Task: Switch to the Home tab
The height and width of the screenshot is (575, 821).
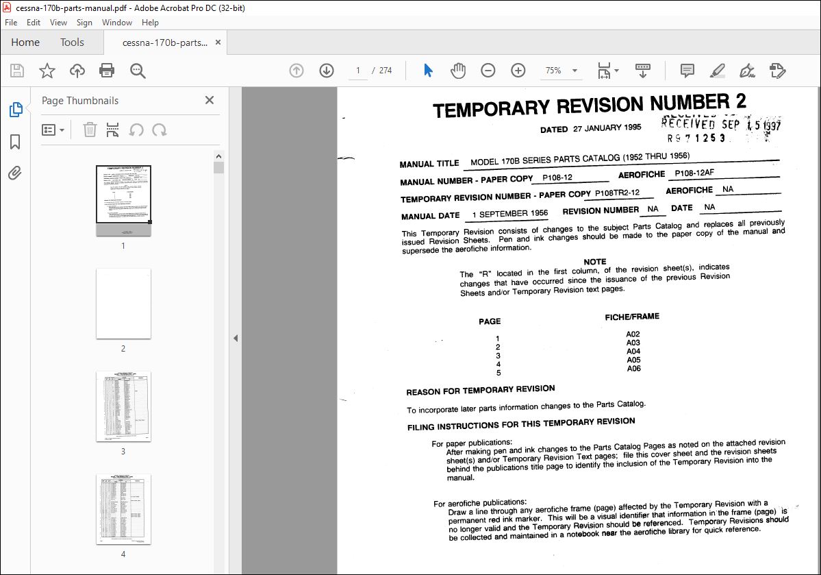Action: (25, 42)
